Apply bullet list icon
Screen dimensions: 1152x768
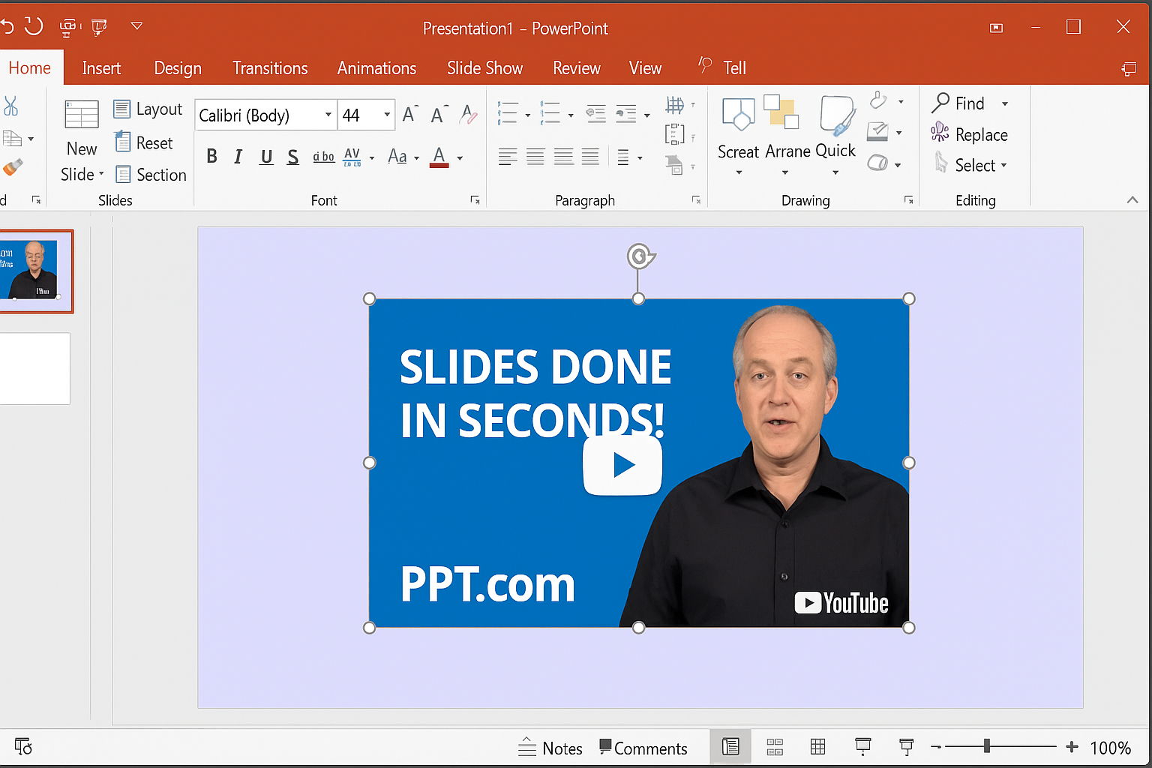508,112
